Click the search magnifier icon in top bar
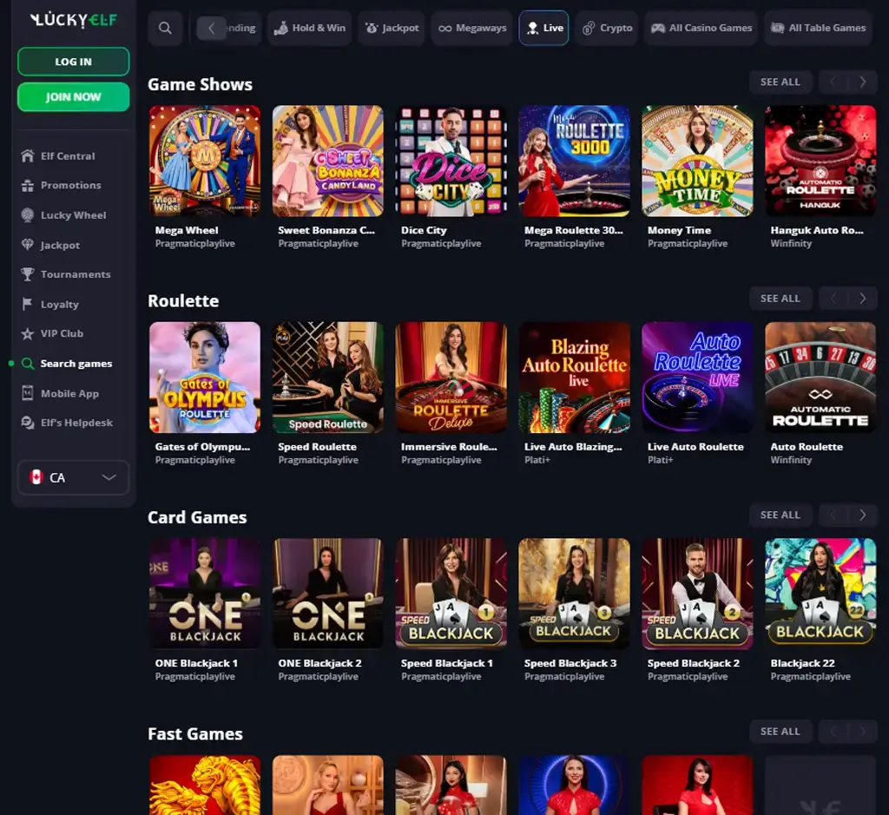This screenshot has height=815, width=889. pos(165,28)
